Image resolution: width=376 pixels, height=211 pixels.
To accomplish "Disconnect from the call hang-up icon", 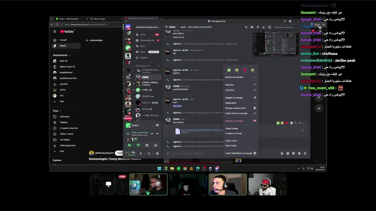I will tap(157, 134).
